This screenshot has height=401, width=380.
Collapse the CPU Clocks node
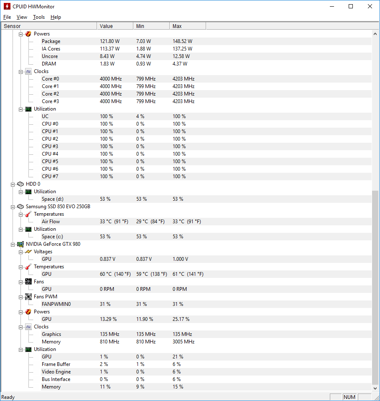pyautogui.click(x=20, y=72)
